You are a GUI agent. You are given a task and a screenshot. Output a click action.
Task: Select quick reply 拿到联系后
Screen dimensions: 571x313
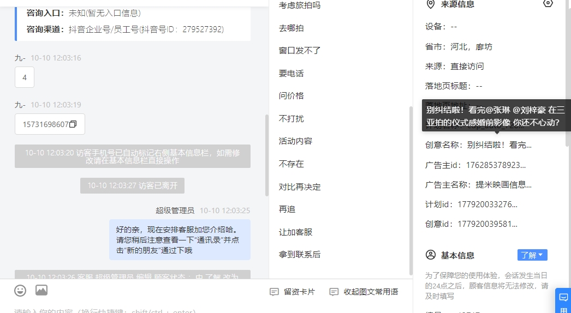(299, 255)
